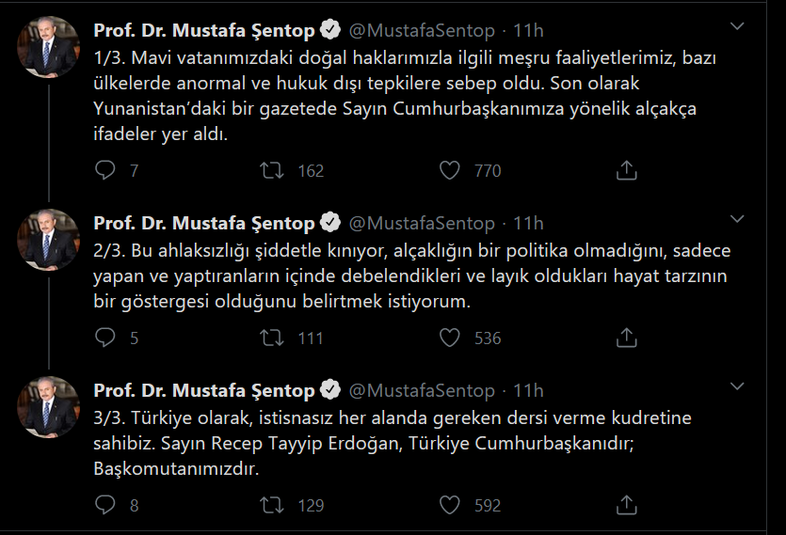Open the first tweet's profile avatar
Image resolution: width=786 pixels, height=535 pixels.
click(49, 47)
